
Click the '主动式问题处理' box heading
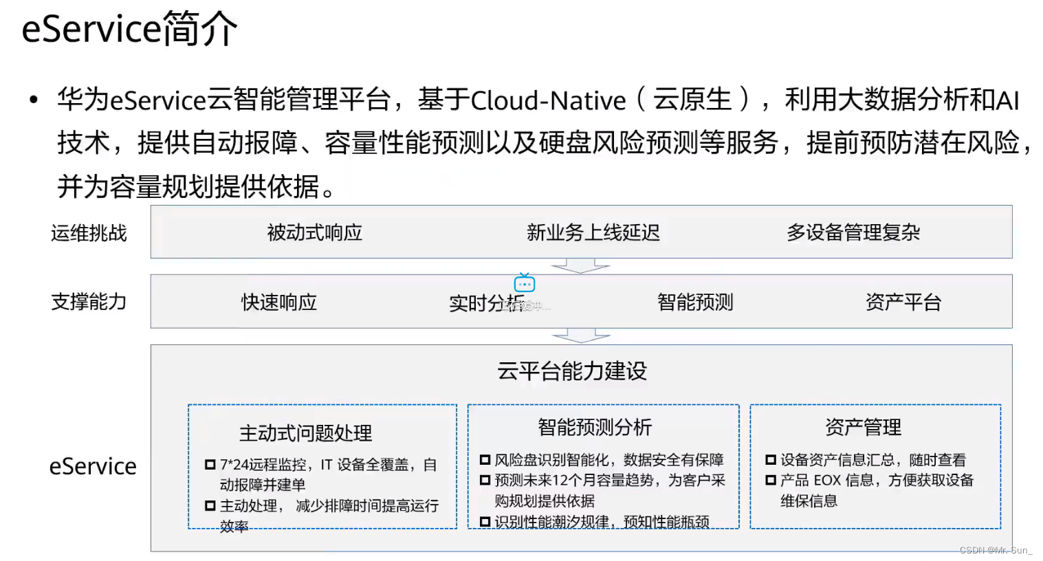306,433
